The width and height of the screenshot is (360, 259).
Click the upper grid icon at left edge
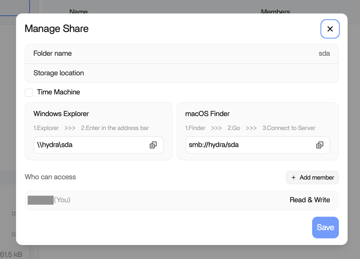tap(14, 214)
